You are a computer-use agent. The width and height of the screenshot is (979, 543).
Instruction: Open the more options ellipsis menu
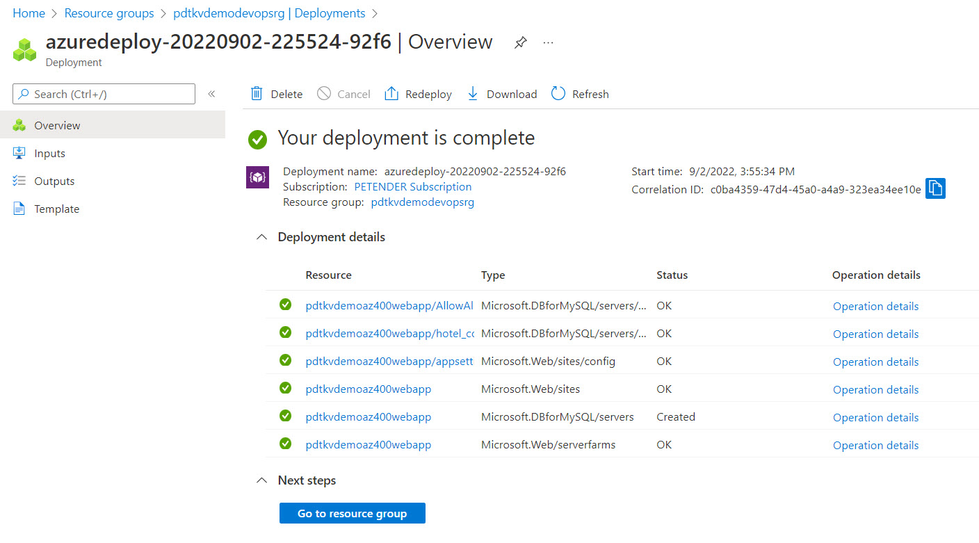pos(548,42)
